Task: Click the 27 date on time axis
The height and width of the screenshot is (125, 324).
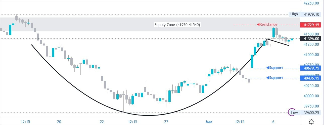Action: coord(166,122)
